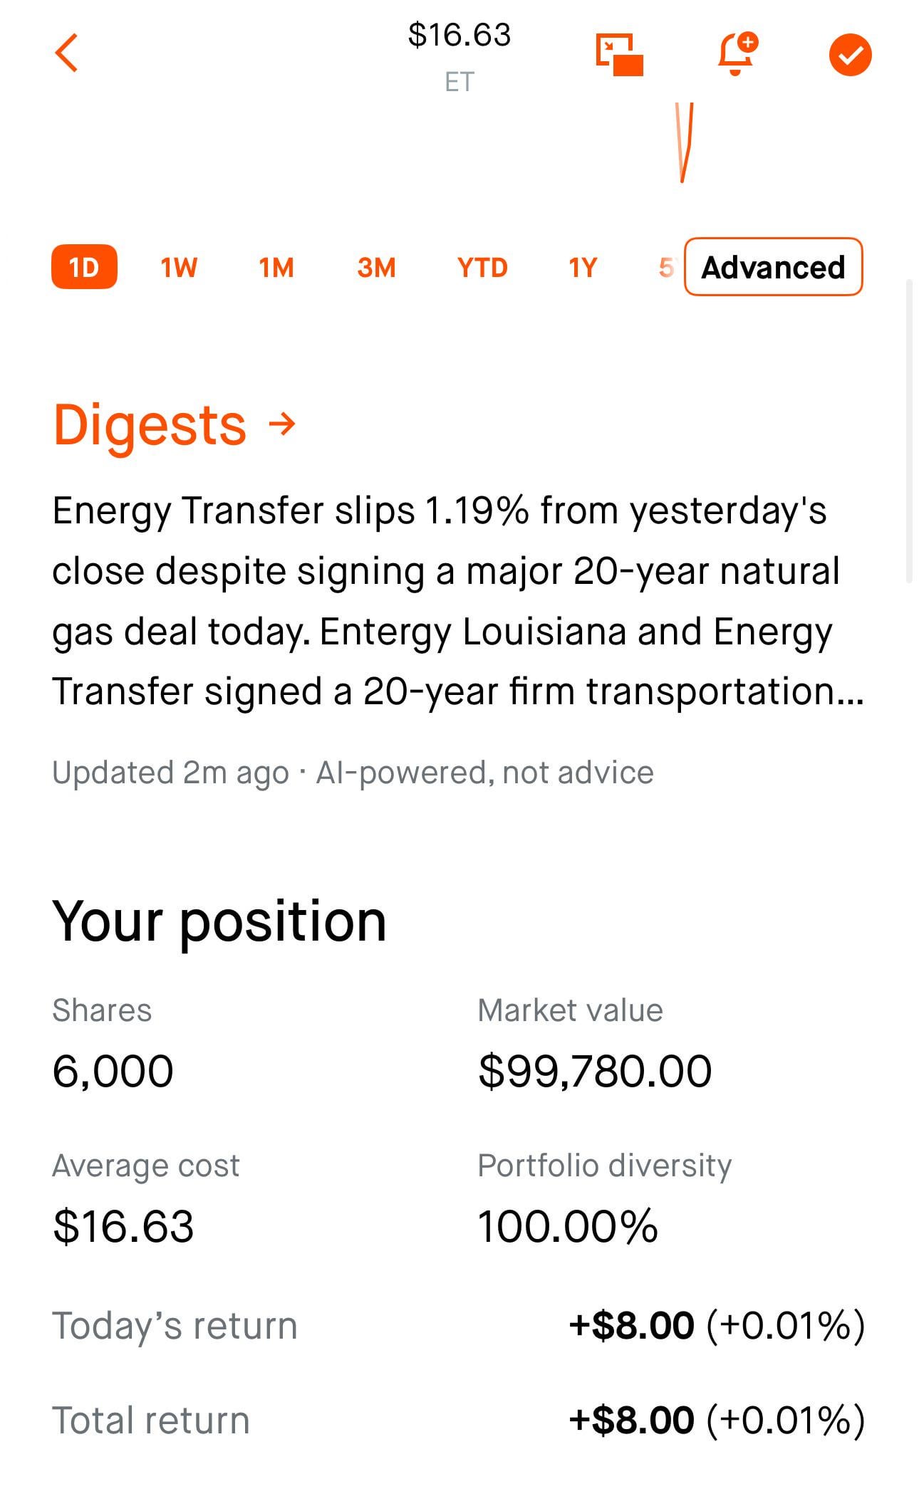Viewport: 919px width, 1506px height.
Task: Open the Advanced chart button
Action: point(773,268)
